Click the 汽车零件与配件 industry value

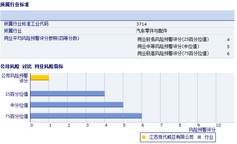[x=152, y=31]
